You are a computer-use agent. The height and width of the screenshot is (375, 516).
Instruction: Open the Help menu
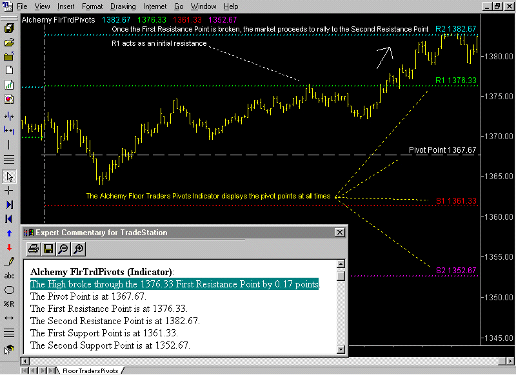pos(231,6)
